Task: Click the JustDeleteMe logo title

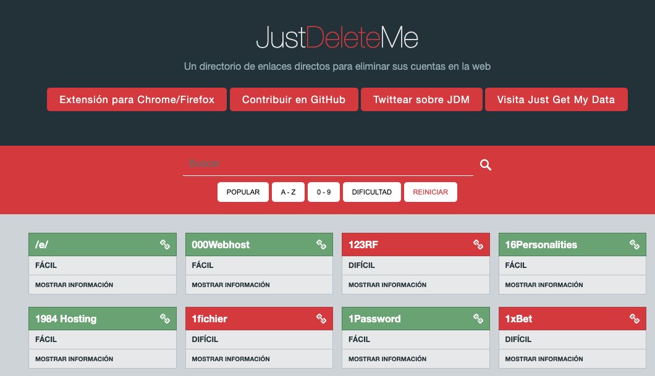Action: click(337, 37)
